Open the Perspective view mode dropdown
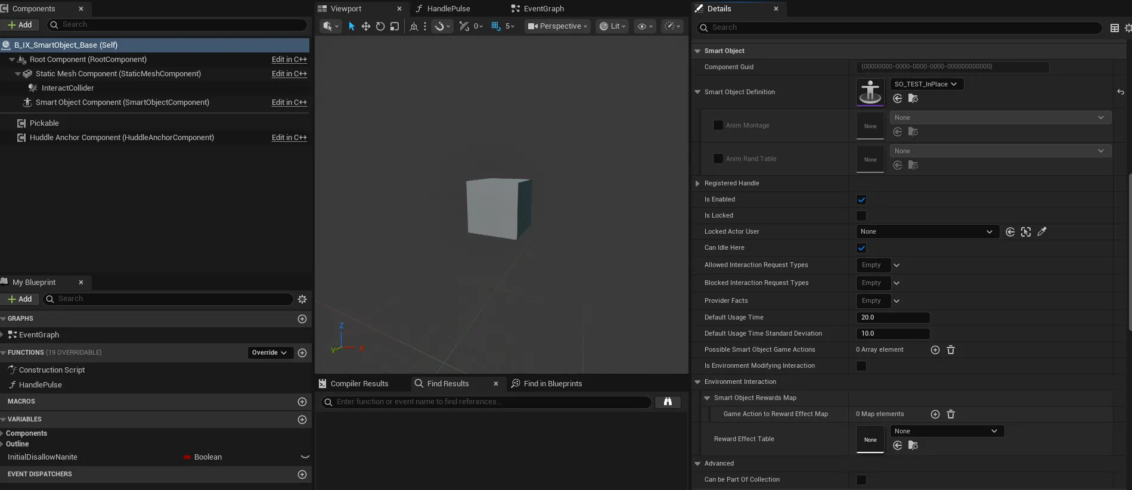The image size is (1132, 490). coord(557,26)
